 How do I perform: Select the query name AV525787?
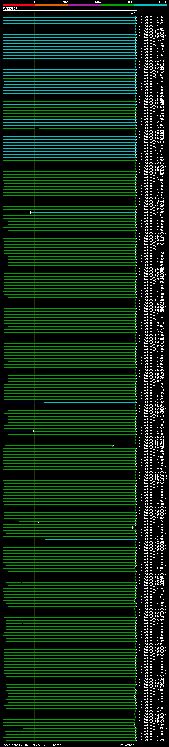pos(10,8)
